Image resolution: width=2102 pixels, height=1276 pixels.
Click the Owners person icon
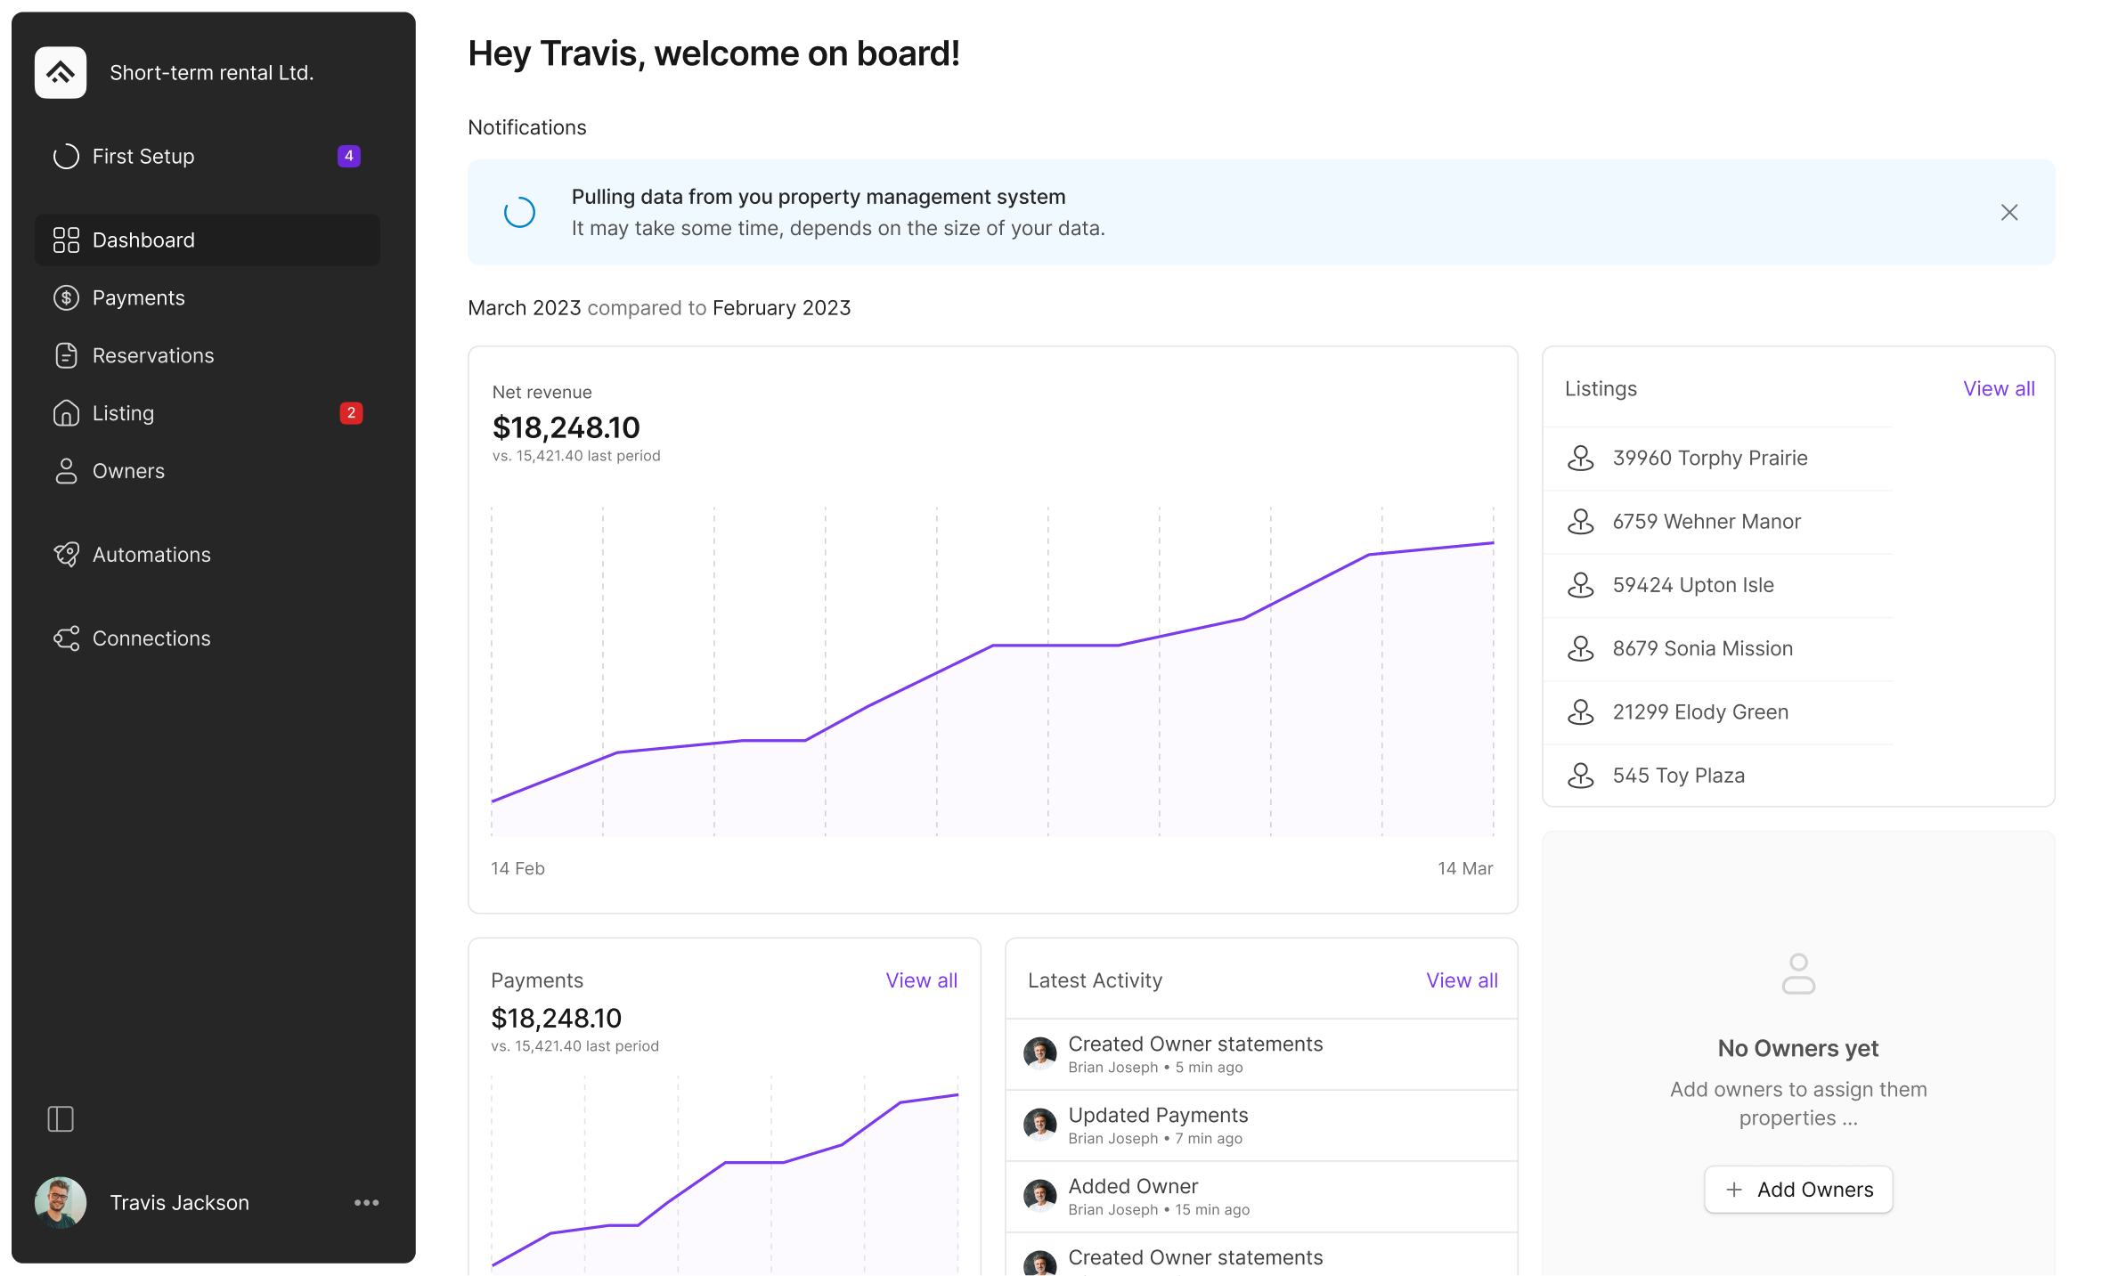[66, 471]
